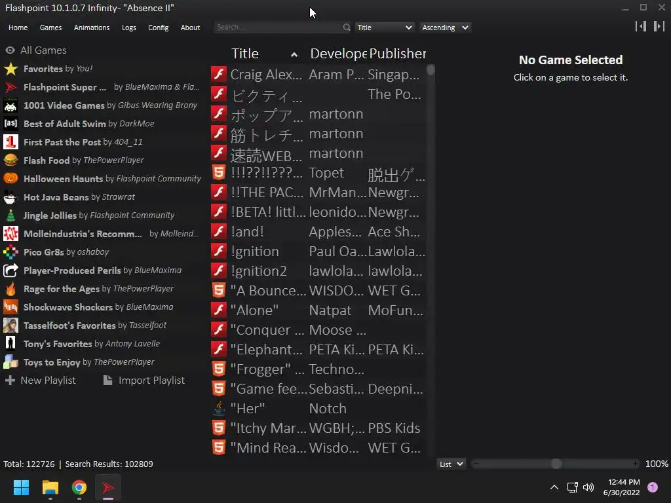
Task: Click the Halloween Haunts pumpkin icon
Action: [x=10, y=178]
